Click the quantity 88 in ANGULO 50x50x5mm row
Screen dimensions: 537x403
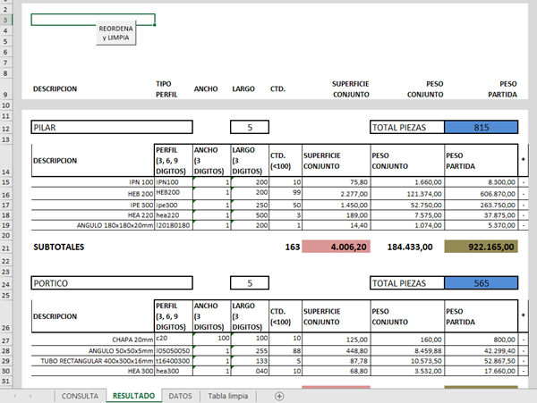coord(286,350)
